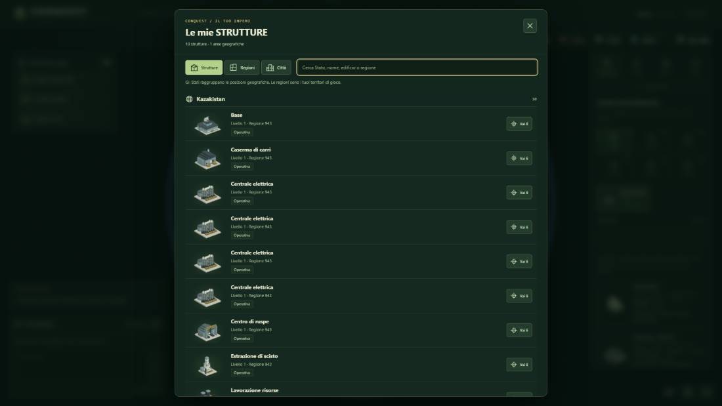Open the Regioni tab
The height and width of the screenshot is (406, 722).
point(242,68)
